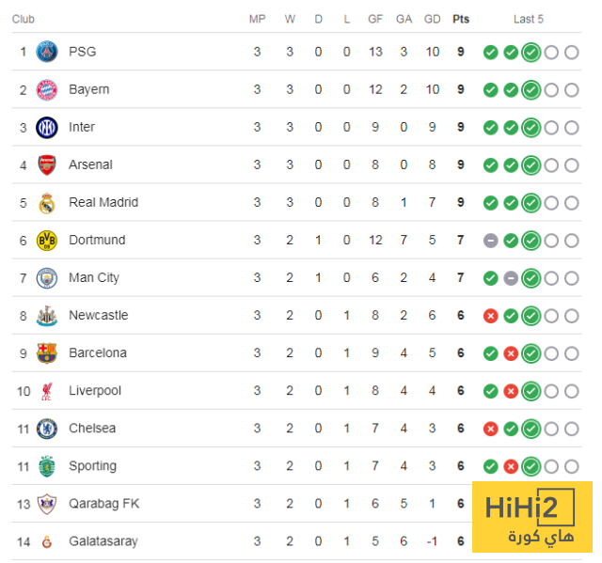Open the Chelsea team link

[92, 428]
